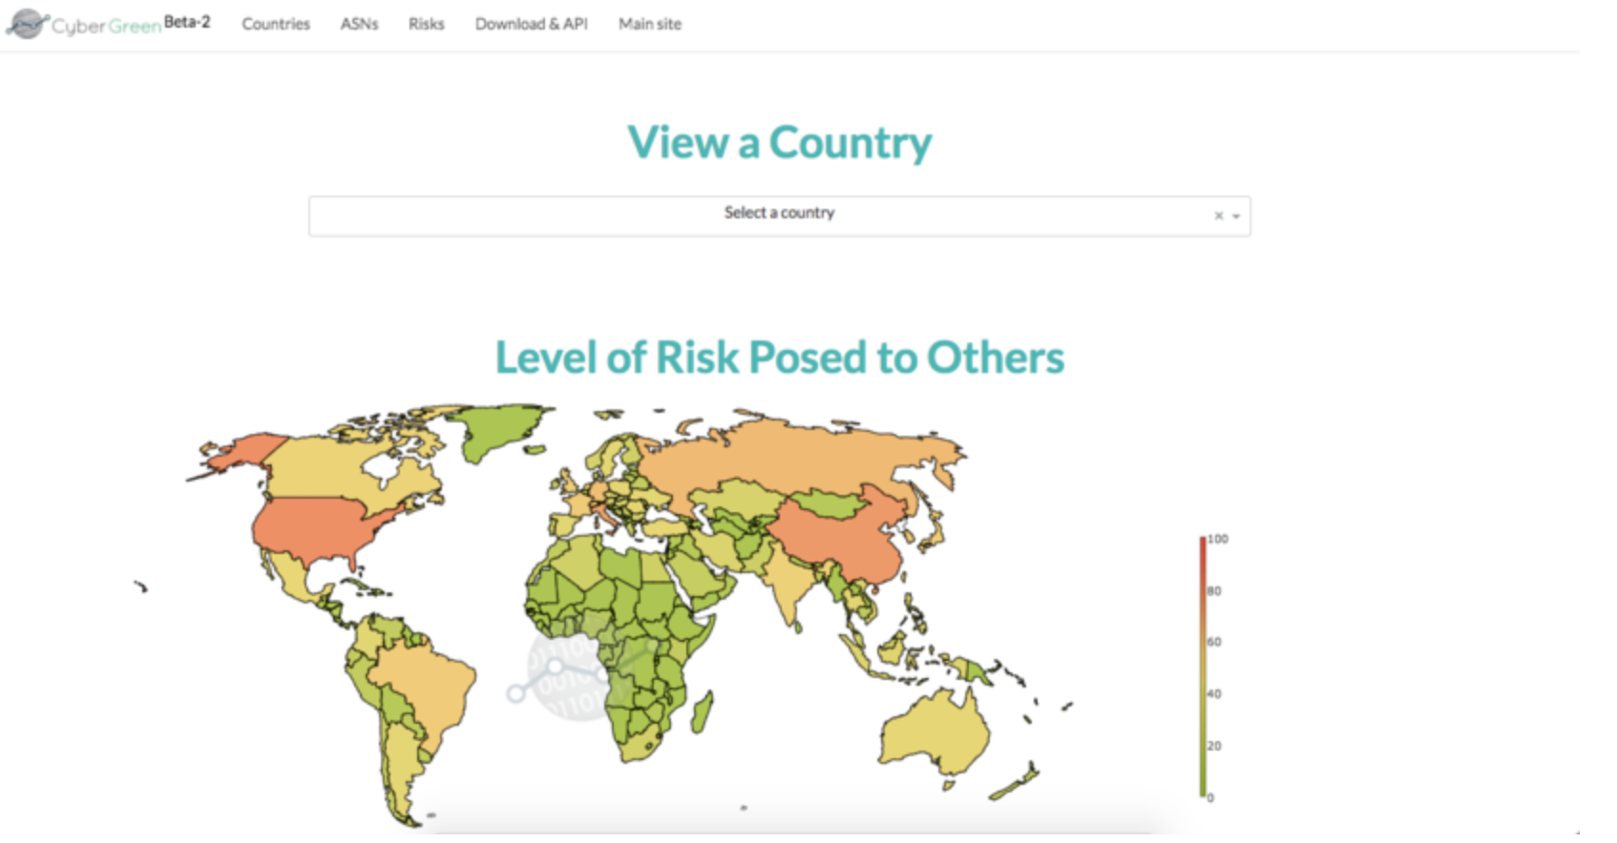Clear the country selection with the x

pyautogui.click(x=1218, y=216)
